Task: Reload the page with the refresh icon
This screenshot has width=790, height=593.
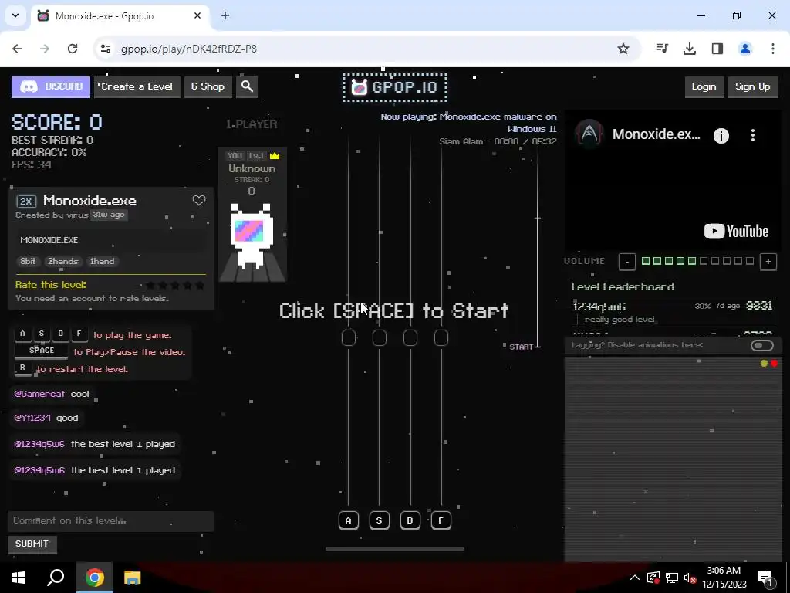Action: click(73, 49)
